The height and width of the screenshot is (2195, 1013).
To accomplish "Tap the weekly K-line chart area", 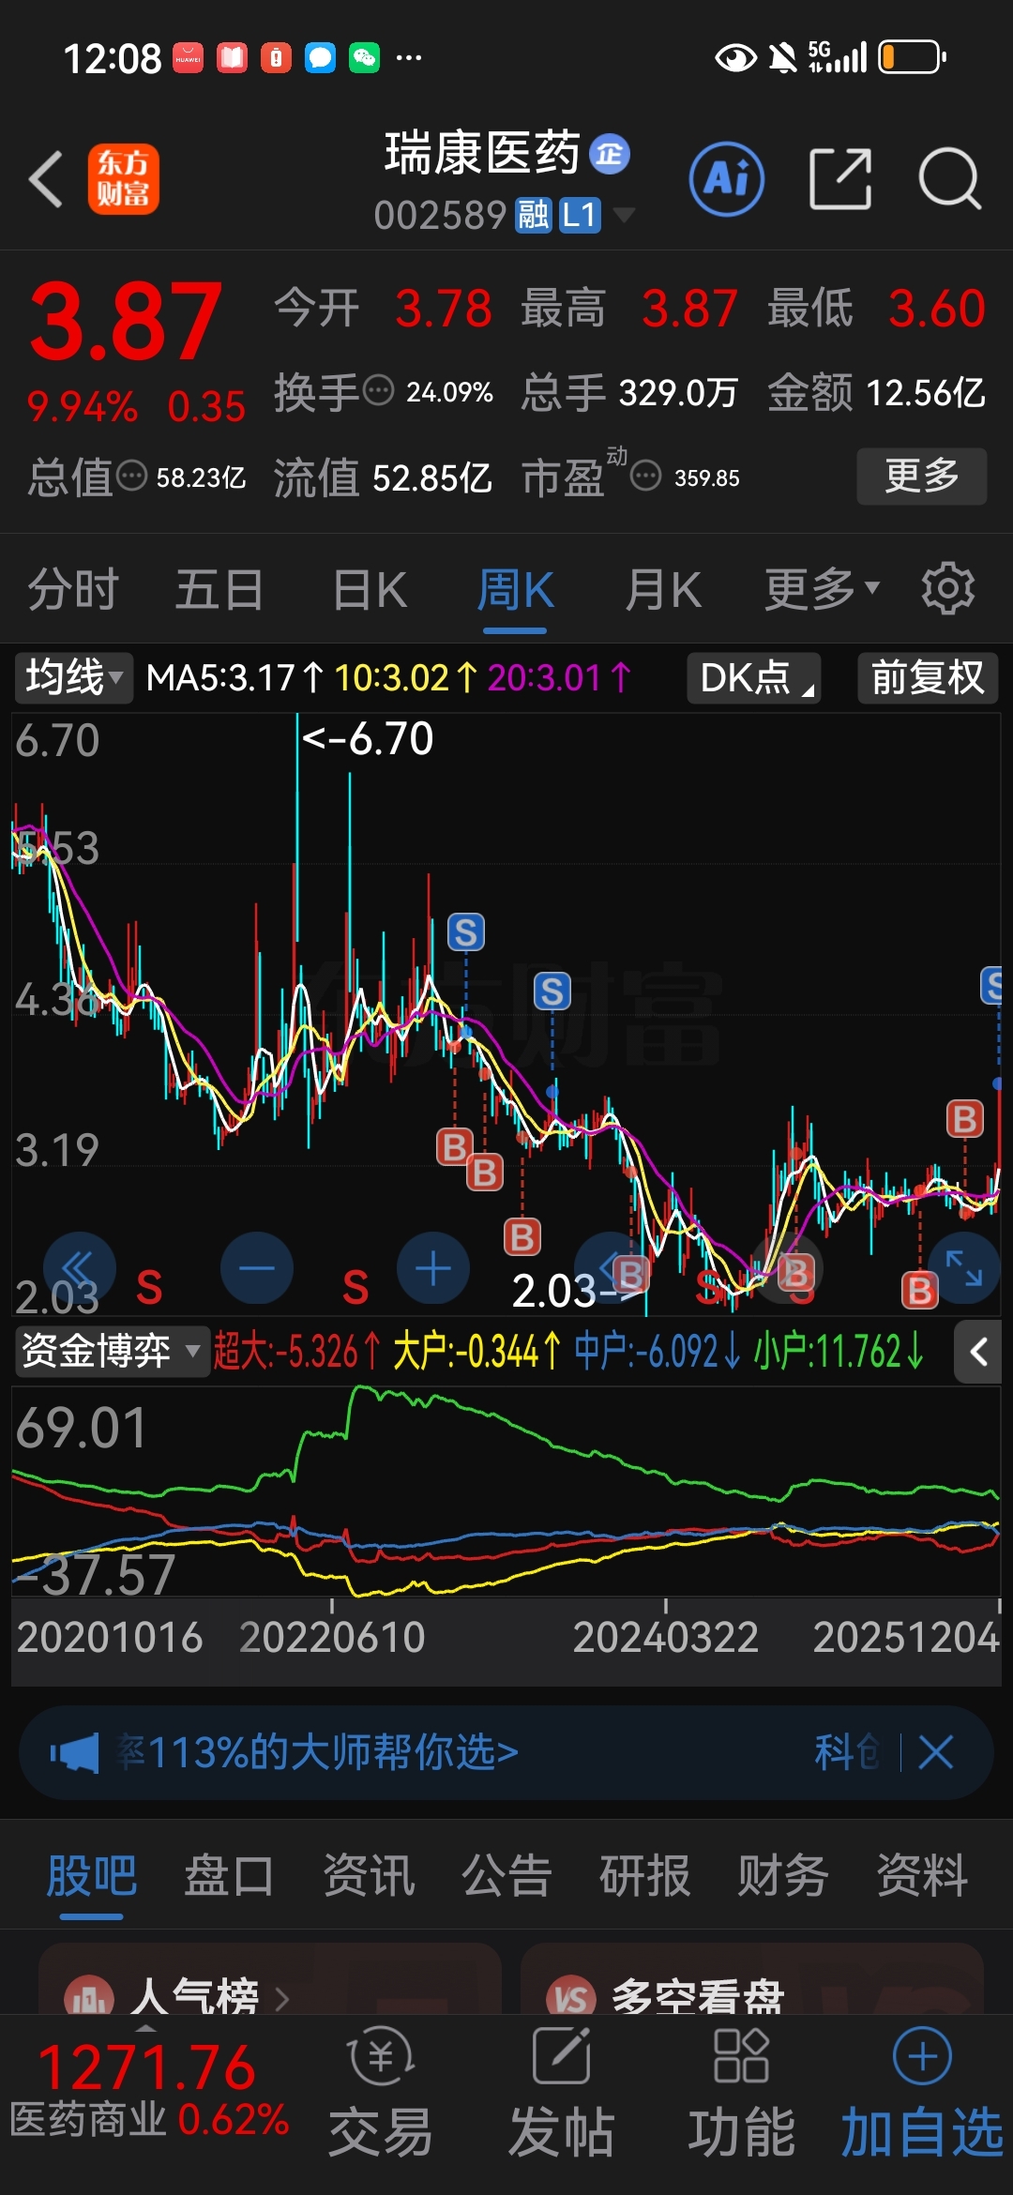I will click(x=506, y=1013).
